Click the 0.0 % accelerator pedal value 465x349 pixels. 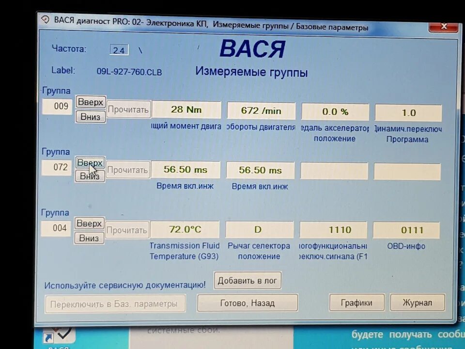[x=335, y=112]
